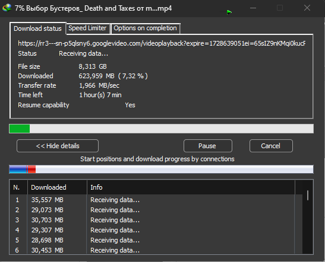
Task: Click the connections list scrollbar thumb
Action: pos(308,195)
